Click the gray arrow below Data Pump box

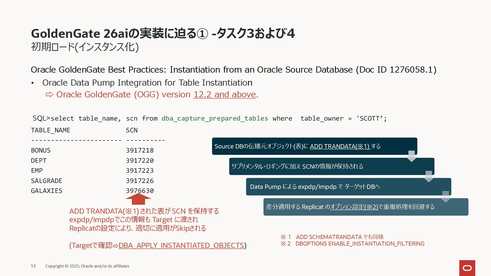click(x=445, y=197)
